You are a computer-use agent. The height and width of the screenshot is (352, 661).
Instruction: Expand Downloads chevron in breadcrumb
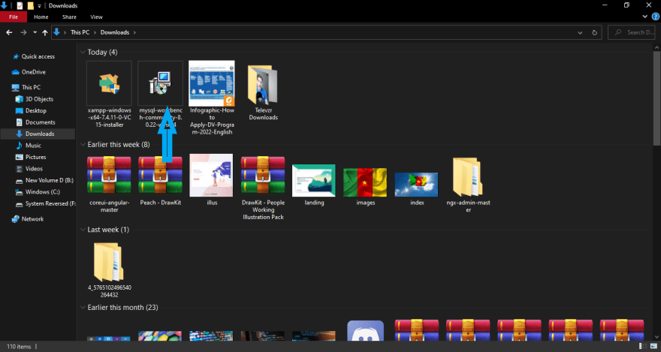(x=134, y=32)
